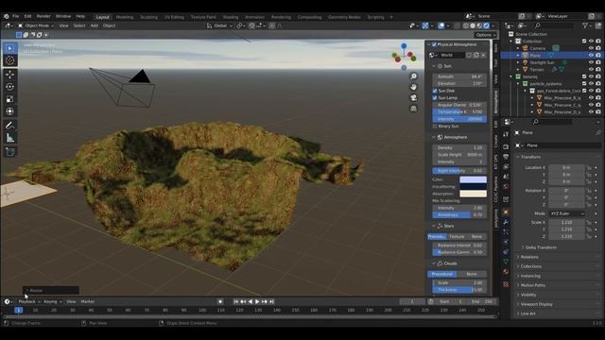This screenshot has height=340, width=605.
Task: Select the Select Box tool
Action: coord(10,48)
